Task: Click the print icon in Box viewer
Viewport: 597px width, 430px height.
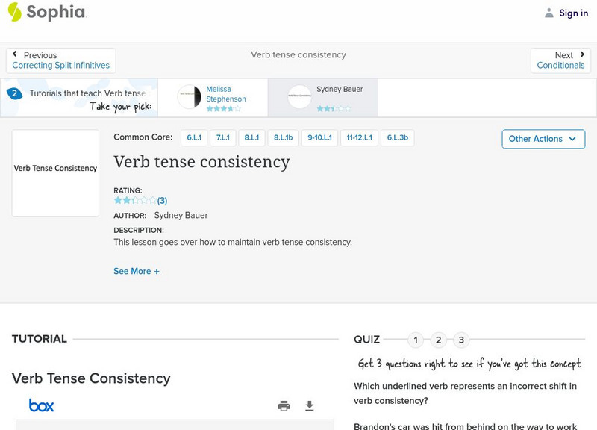Action: [x=284, y=406]
